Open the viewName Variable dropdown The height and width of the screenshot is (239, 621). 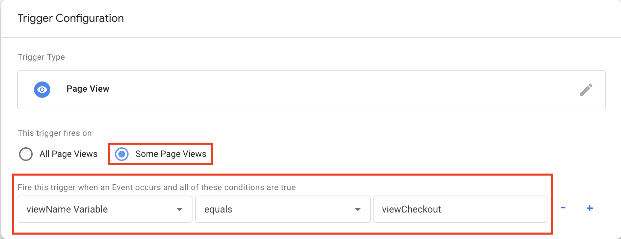[105, 209]
